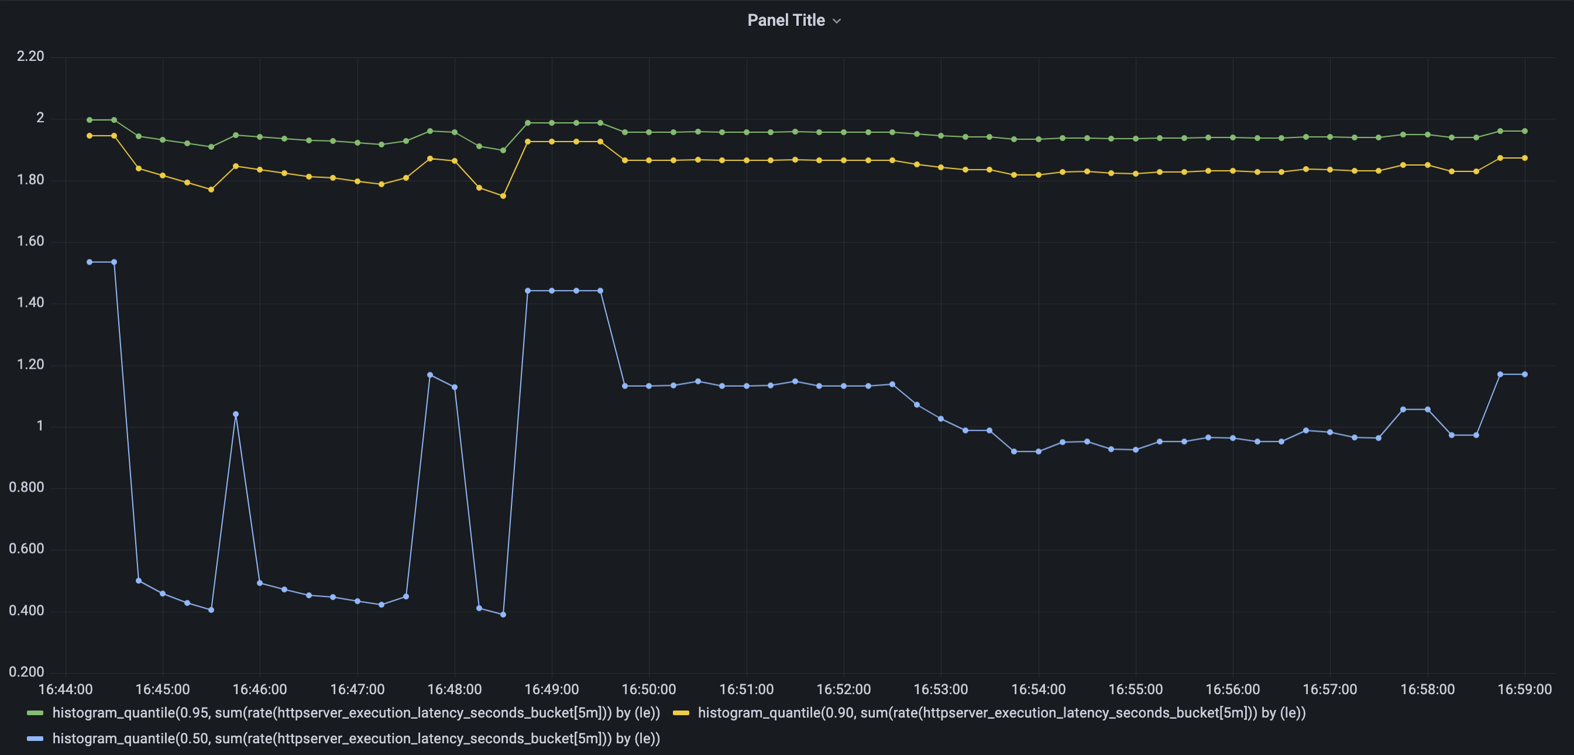1574x755 pixels.
Task: Click the 16:49:00 x-axis time label
Action: tap(551, 689)
